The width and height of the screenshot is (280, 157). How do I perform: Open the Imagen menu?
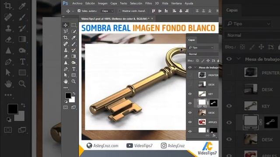103,3
